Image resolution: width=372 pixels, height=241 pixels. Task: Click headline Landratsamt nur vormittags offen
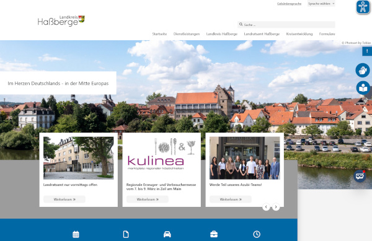pos(70,185)
